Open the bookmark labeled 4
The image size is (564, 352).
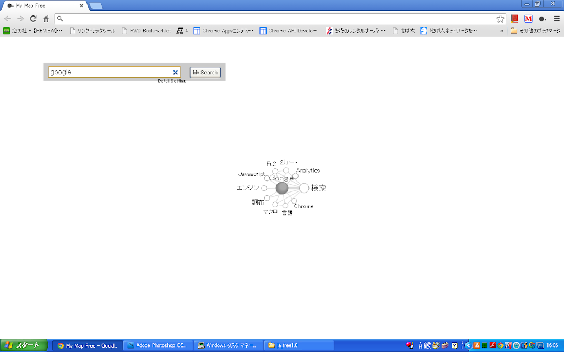tap(182, 31)
